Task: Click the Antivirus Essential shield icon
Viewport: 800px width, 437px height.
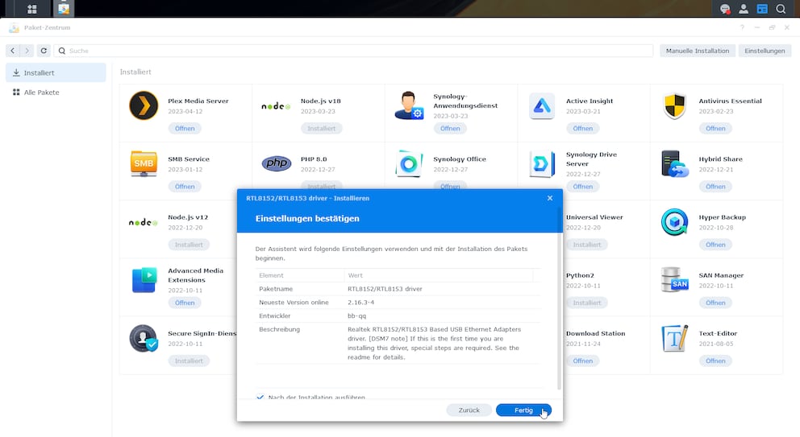Action: click(674, 105)
